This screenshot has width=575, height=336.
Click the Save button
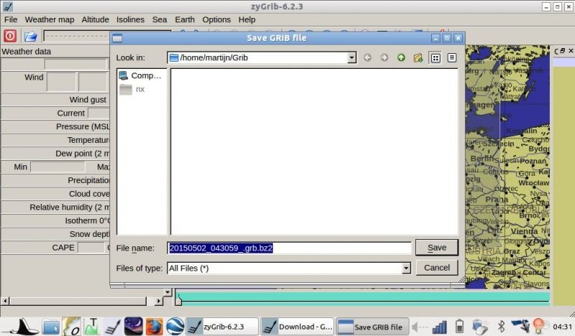tap(437, 248)
